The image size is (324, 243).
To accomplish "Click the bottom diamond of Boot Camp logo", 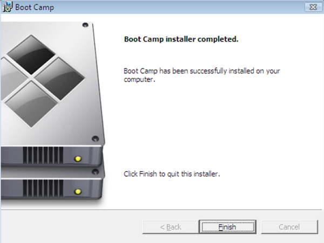I will [x=31, y=104].
